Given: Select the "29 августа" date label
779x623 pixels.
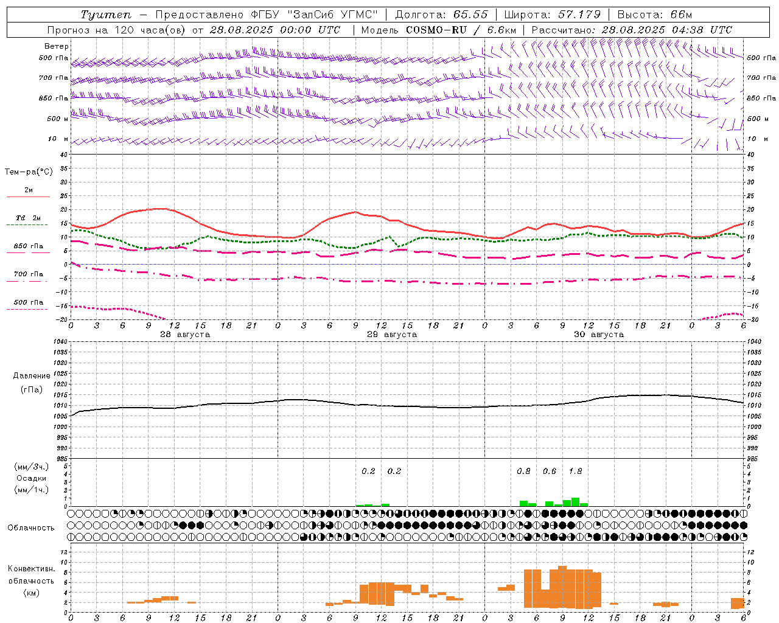Looking at the screenshot, I should click(x=392, y=335).
